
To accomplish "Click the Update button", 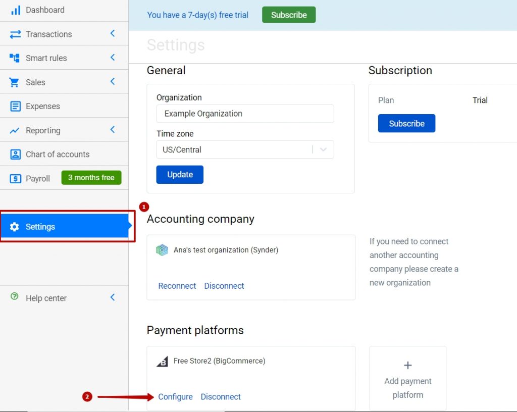I will click(180, 175).
